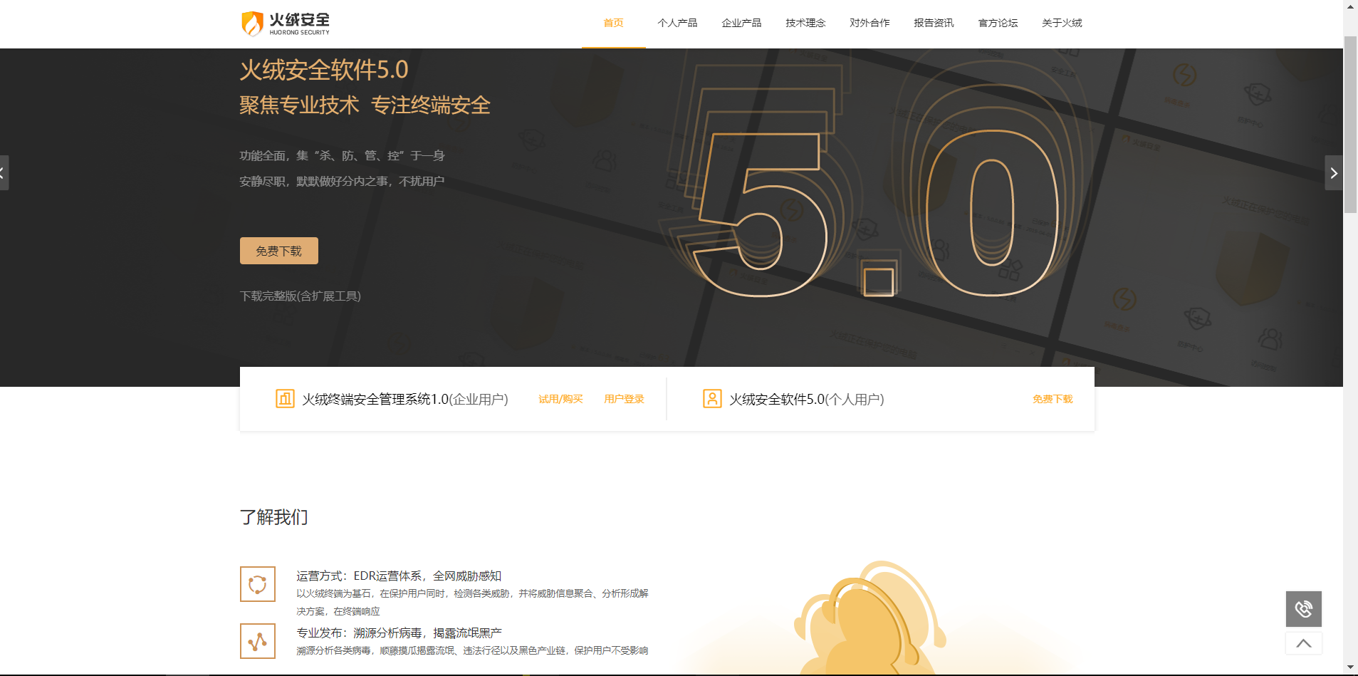Click the orange flame illustration

(x=869, y=618)
